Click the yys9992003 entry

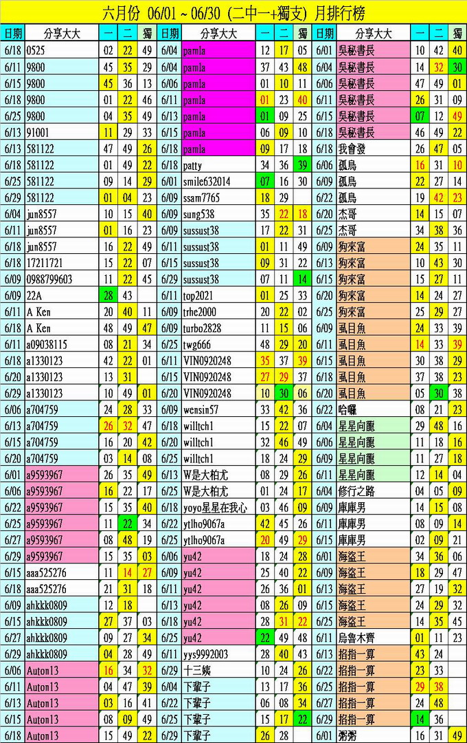tap(218, 654)
